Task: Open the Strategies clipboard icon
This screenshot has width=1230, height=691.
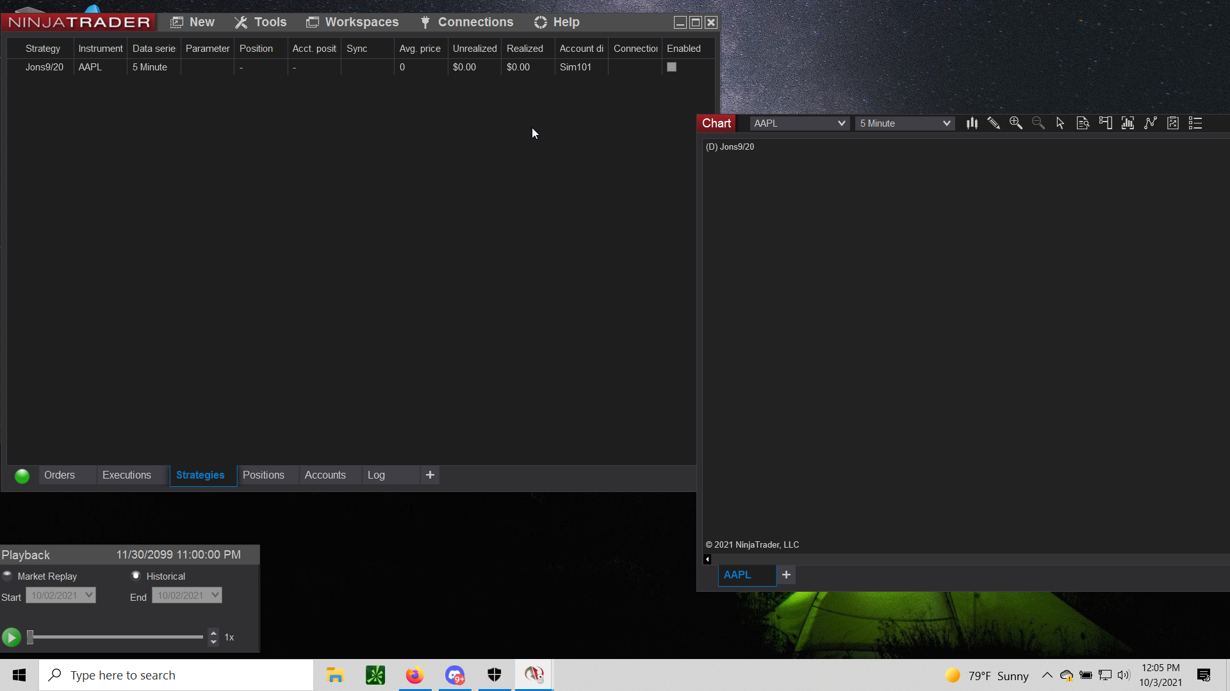Action: point(1173,123)
